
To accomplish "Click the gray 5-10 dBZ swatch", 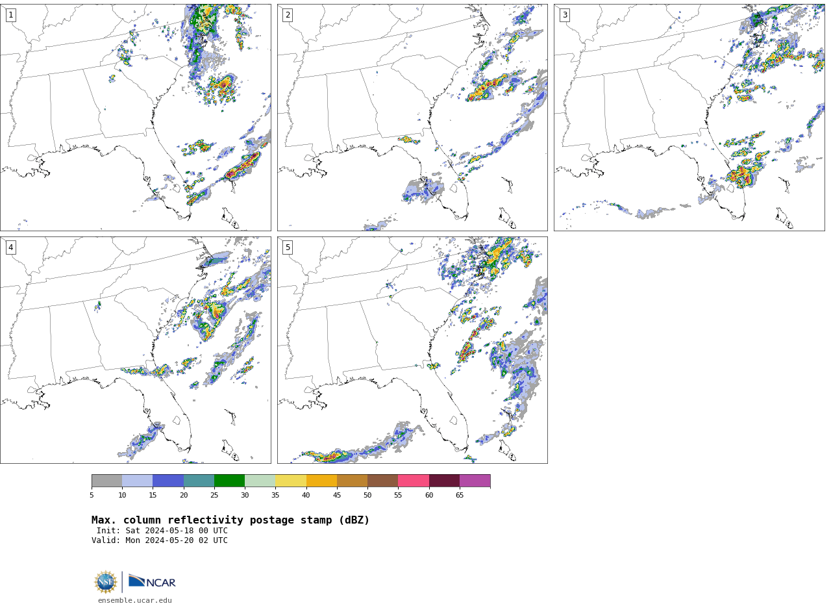I will (x=106, y=481).
